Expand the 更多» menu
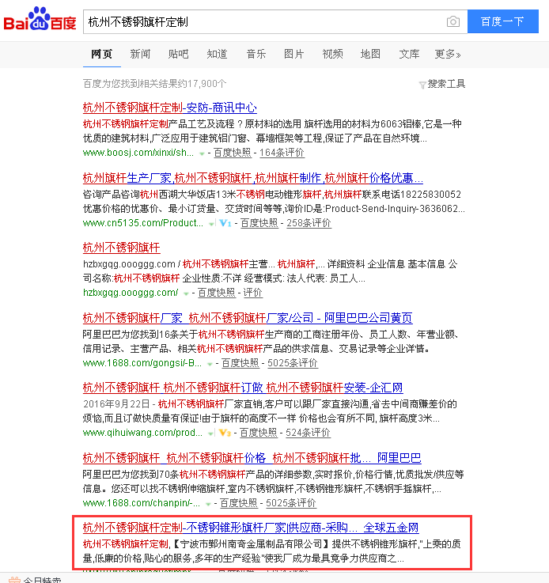 click(448, 55)
